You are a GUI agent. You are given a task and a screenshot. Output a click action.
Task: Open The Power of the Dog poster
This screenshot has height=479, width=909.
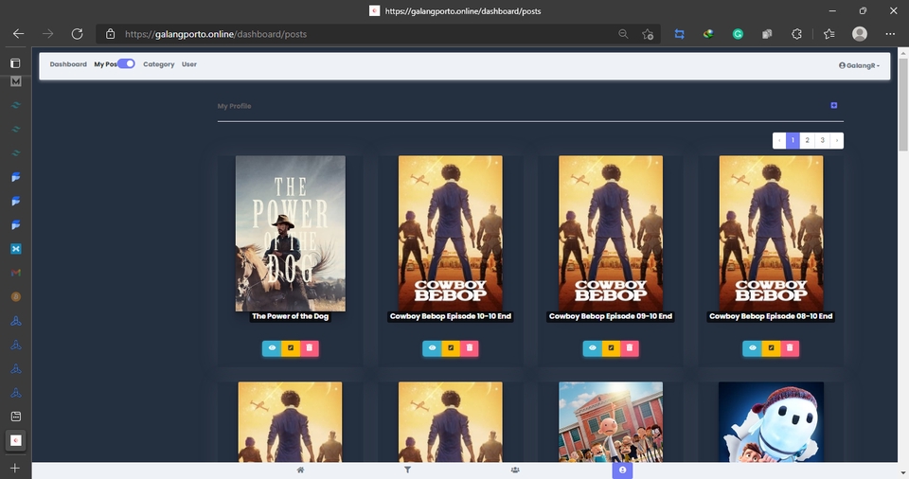pyautogui.click(x=291, y=233)
